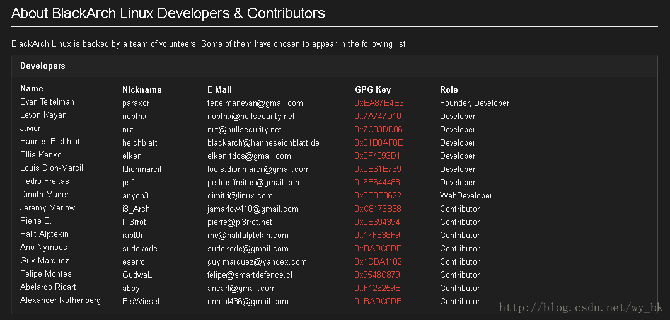
Task: Click the role Founder, Developer
Action: tap(475, 103)
